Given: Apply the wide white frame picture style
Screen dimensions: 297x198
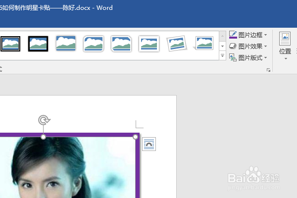Looking at the screenshot, I should (x=149, y=44).
